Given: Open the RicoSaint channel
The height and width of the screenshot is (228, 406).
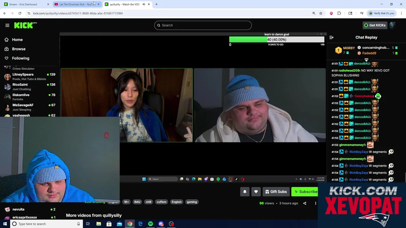Looking at the screenshot, I should click(x=30, y=86).
